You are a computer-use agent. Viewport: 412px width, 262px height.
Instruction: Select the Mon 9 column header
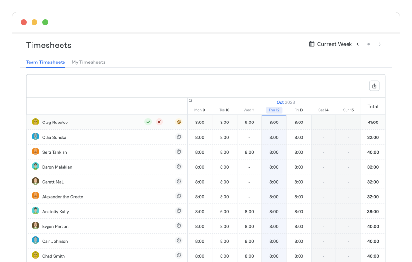pos(199,110)
